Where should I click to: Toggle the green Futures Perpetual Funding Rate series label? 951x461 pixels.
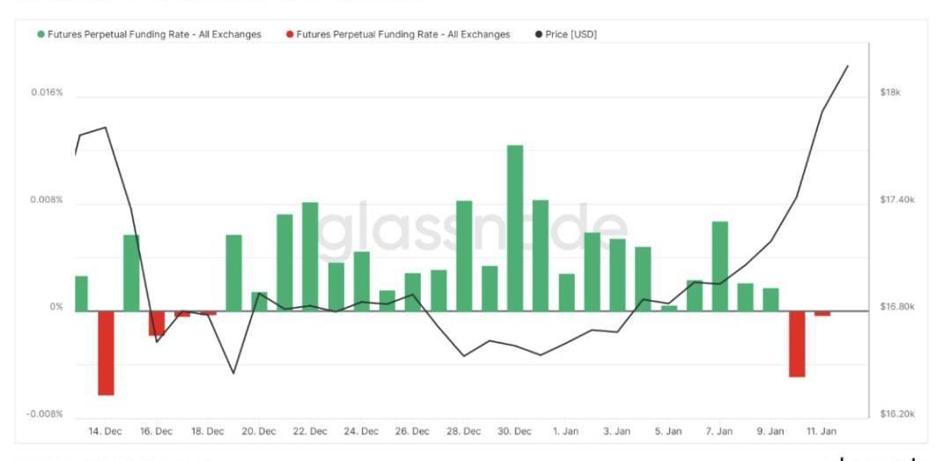[x=154, y=34]
